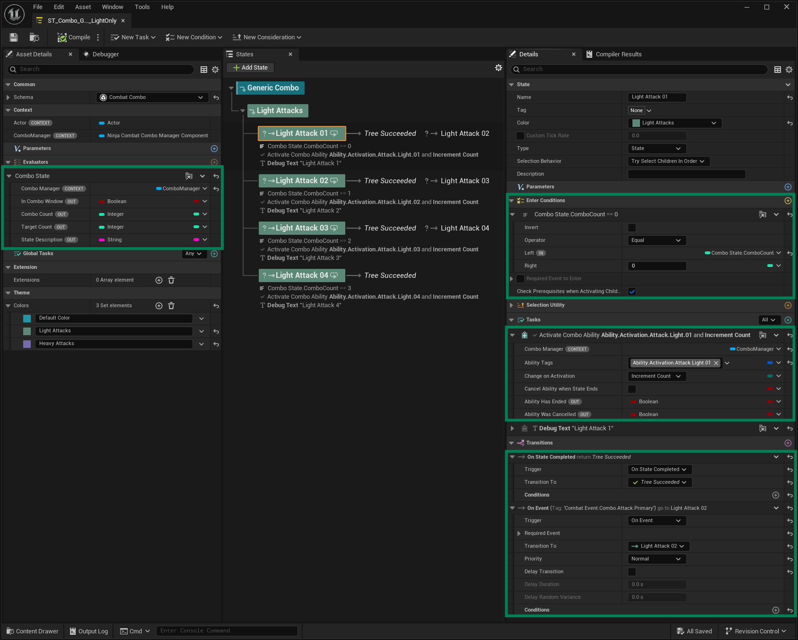Switch to the Debugger tab
Viewport: 798px width, 640px height.
click(x=101, y=54)
